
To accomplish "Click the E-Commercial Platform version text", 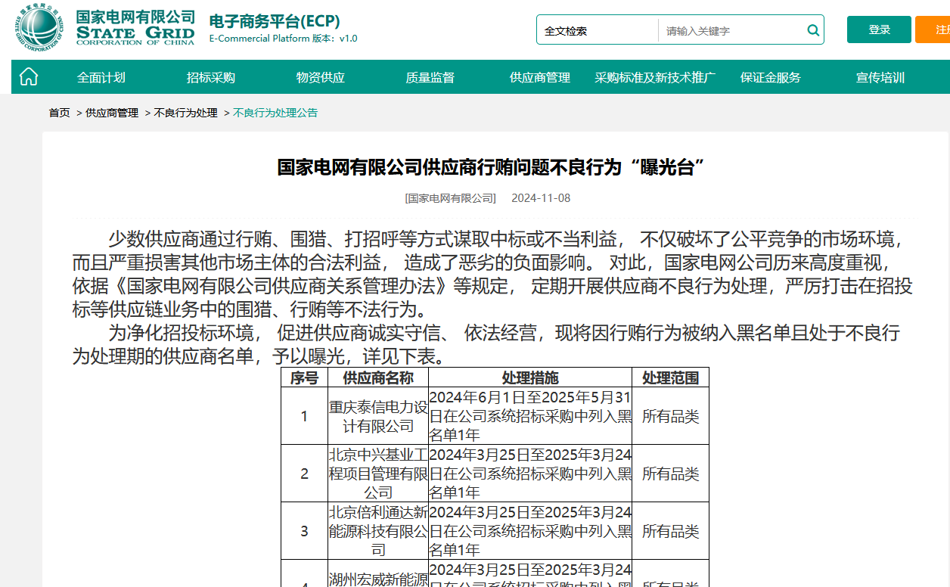I will [x=283, y=39].
